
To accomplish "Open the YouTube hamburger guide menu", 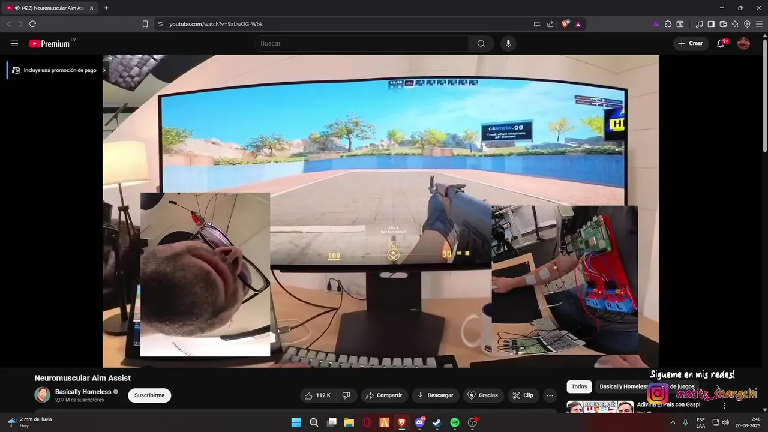I will coord(14,43).
